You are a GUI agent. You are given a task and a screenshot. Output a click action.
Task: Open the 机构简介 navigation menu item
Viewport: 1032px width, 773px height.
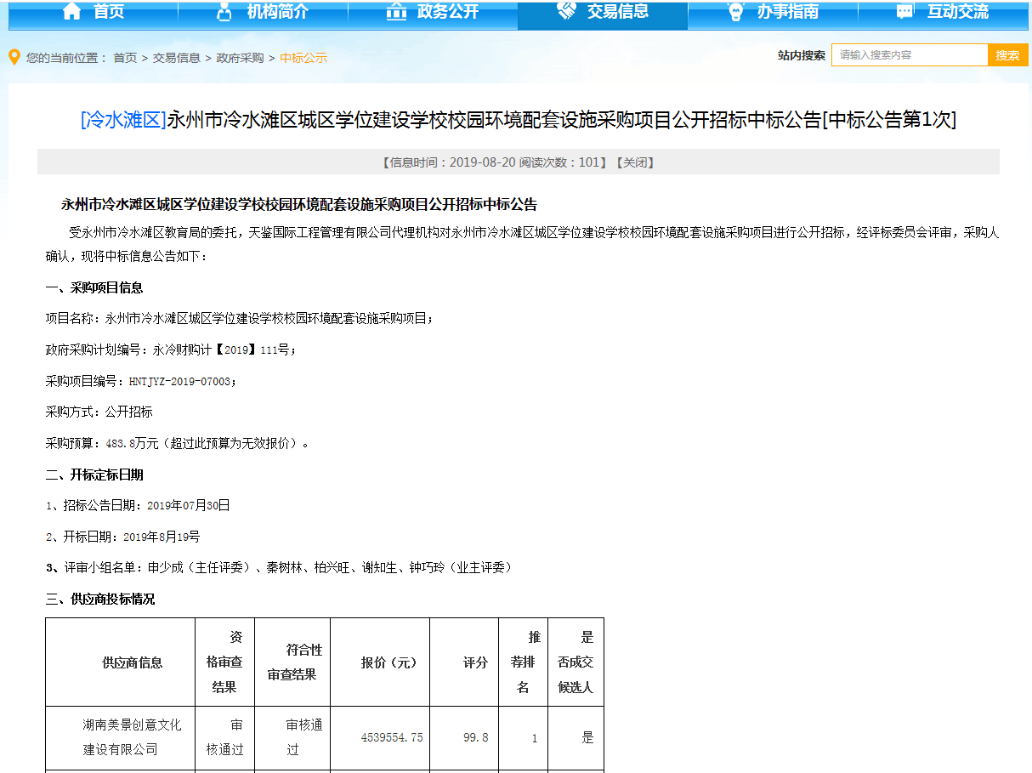pos(277,11)
